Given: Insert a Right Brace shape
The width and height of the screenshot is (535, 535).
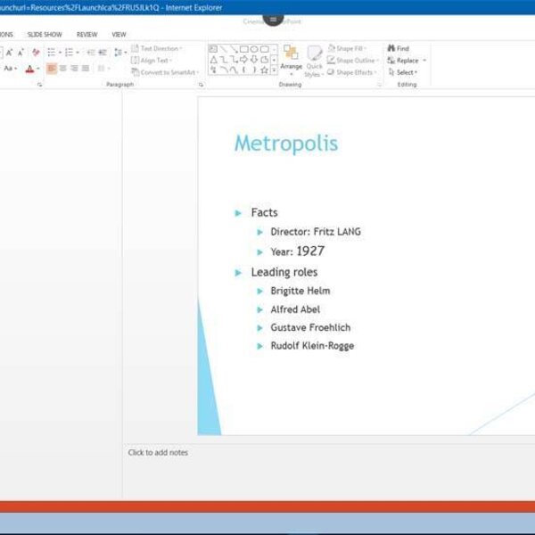Looking at the screenshot, I should click(254, 70).
